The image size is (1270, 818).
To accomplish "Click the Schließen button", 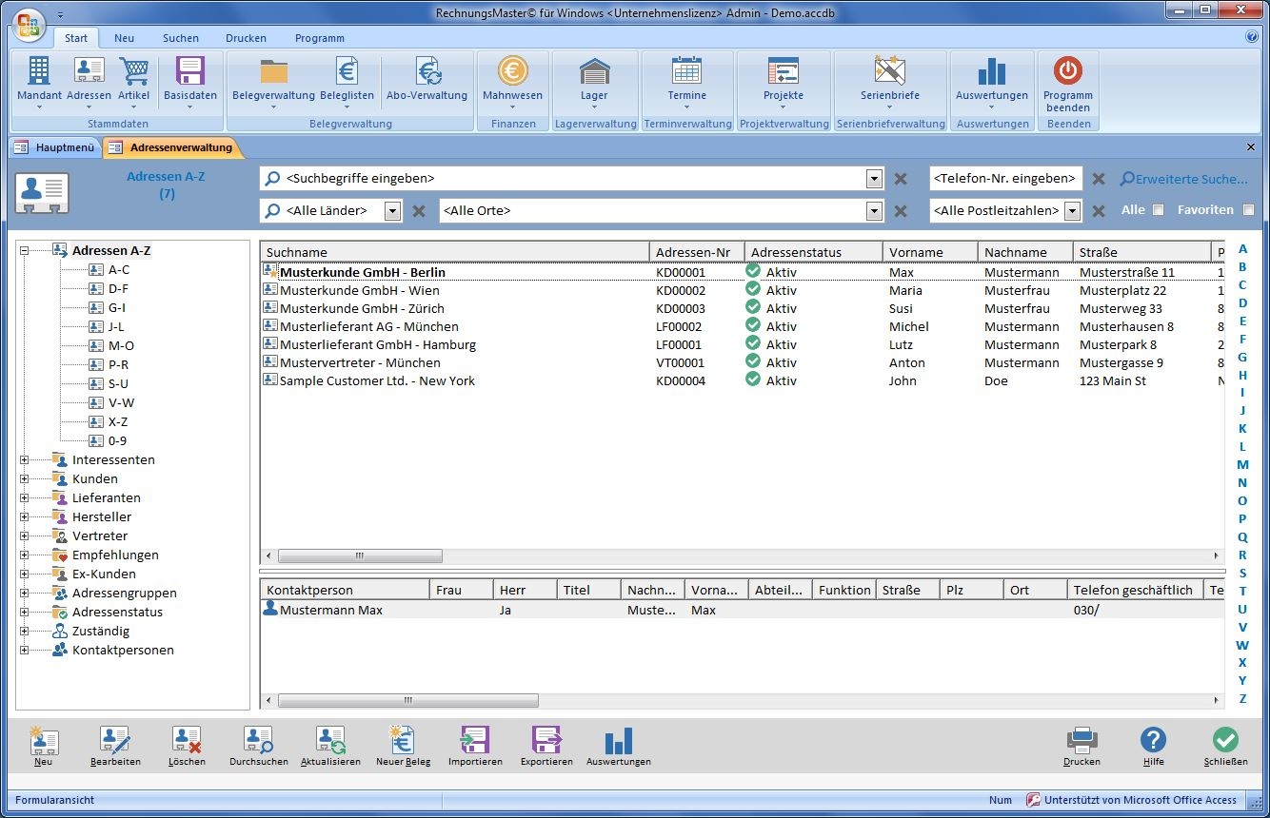I will pos(1225,742).
